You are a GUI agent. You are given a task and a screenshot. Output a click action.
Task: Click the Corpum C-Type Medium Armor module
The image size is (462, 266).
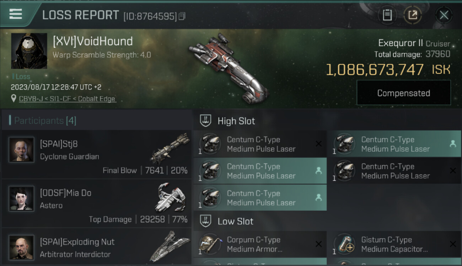click(260, 244)
